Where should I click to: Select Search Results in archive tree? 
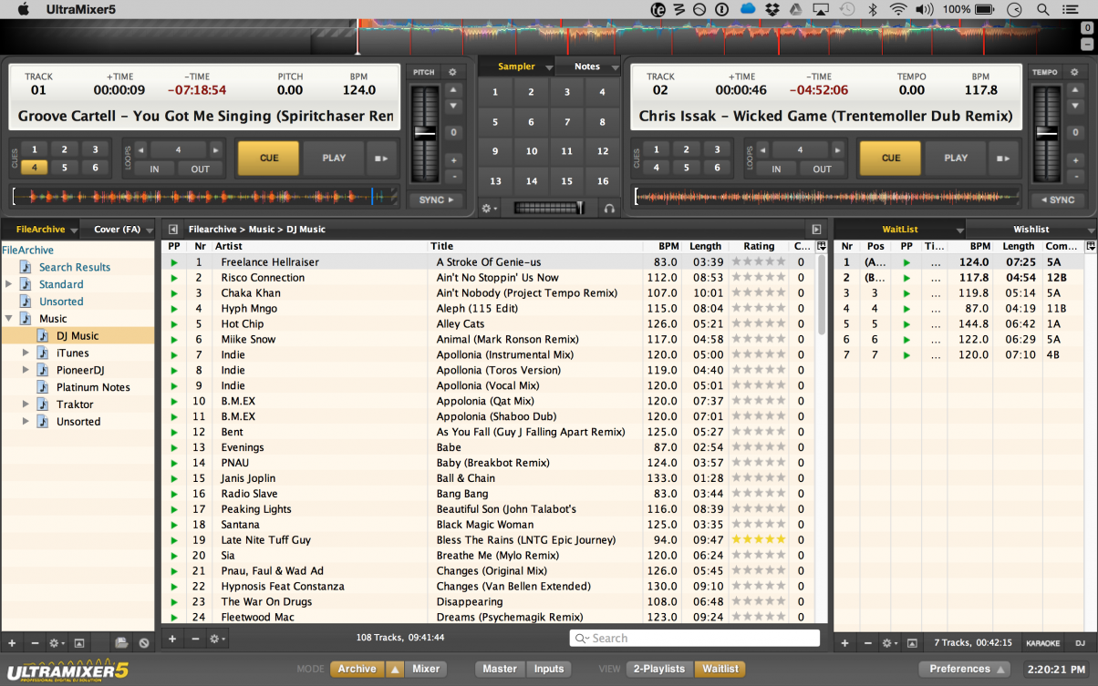(74, 267)
